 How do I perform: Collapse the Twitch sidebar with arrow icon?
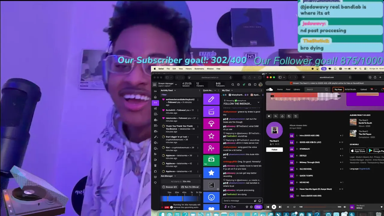155,91
